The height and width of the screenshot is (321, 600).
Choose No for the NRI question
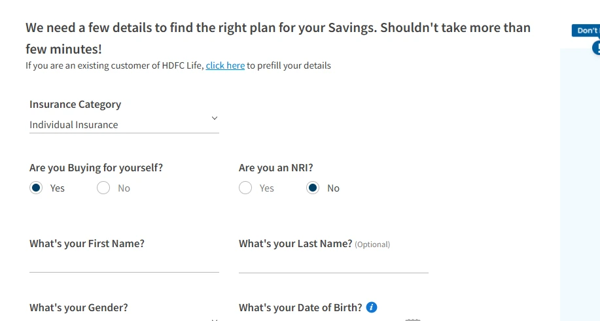(x=313, y=188)
